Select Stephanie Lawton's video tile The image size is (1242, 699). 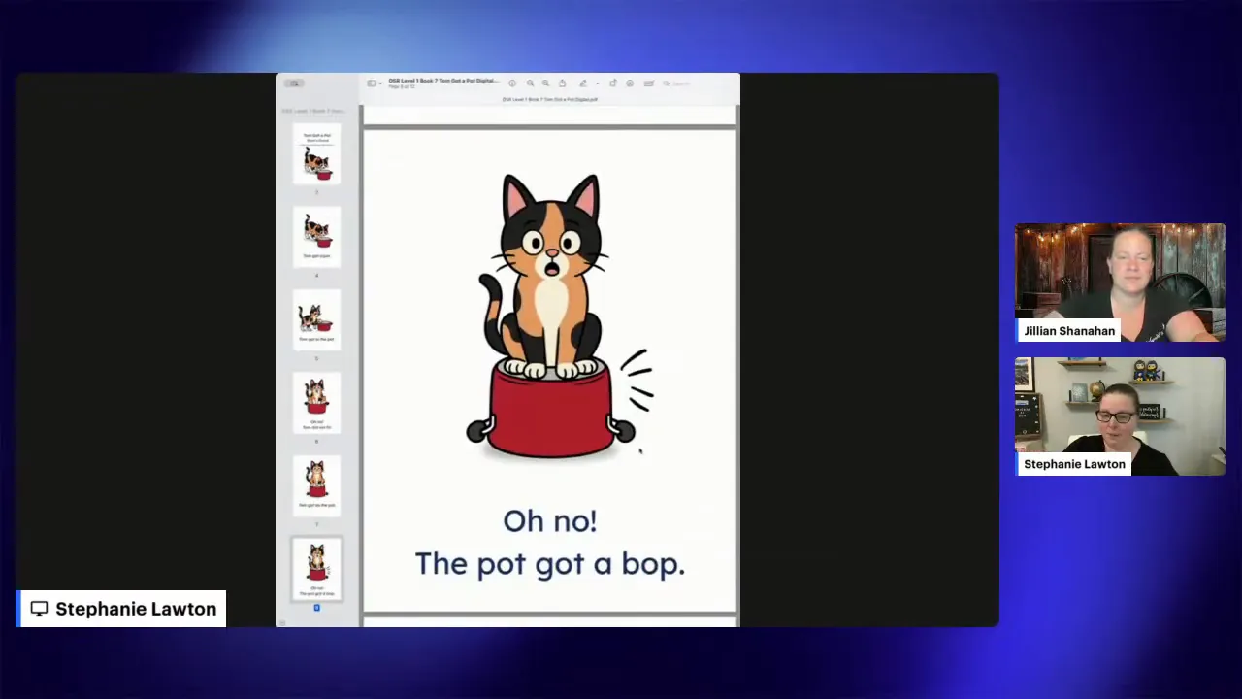1120,416
